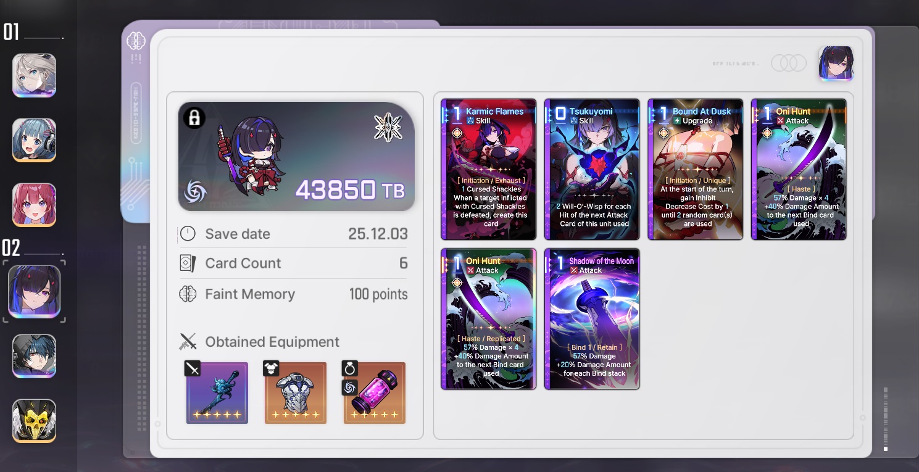Image resolution: width=919 pixels, height=472 pixels.
Task: Select the gray-haired character portrait in sidebar
Action: [35, 75]
